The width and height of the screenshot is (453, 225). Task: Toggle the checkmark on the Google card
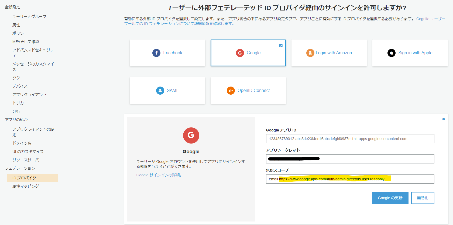(x=281, y=46)
